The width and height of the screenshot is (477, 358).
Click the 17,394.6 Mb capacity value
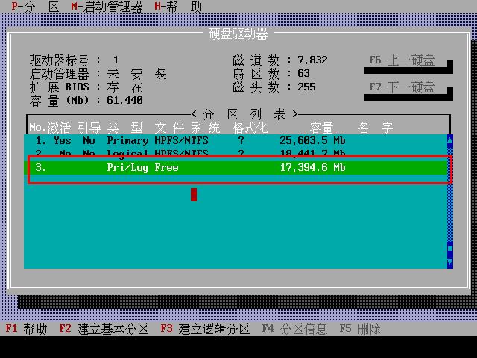313,167
